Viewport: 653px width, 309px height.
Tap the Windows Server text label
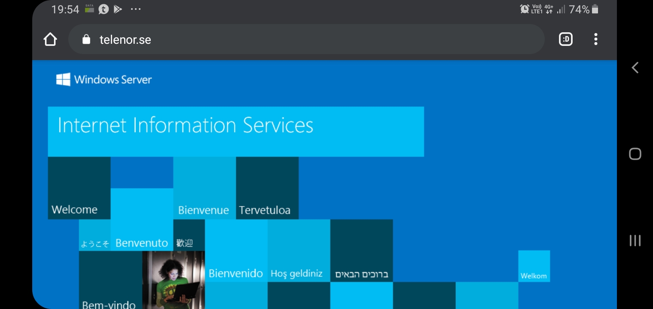113,79
